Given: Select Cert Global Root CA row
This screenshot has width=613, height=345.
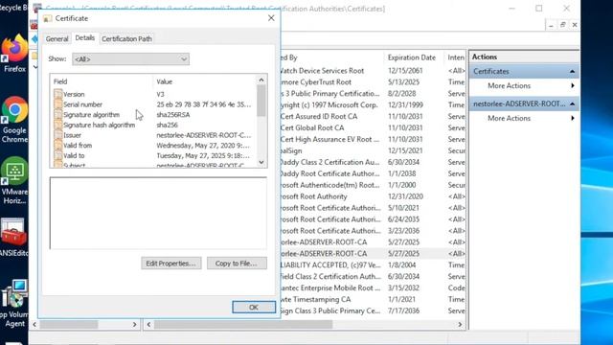Looking at the screenshot, I should pos(373,127).
